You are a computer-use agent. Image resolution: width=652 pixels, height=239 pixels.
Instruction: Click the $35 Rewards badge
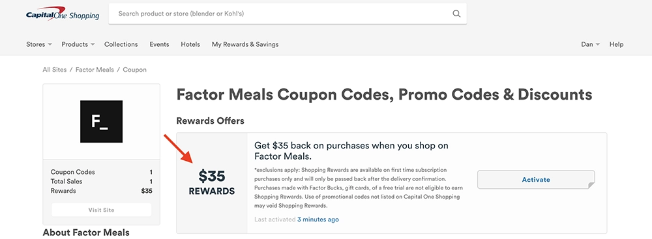pyautogui.click(x=212, y=183)
